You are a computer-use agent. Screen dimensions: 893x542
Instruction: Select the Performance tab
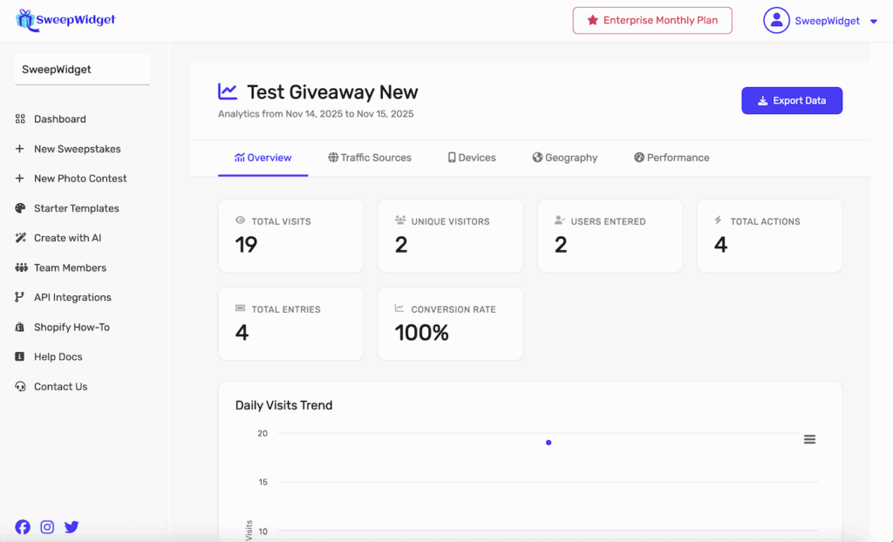pos(671,158)
